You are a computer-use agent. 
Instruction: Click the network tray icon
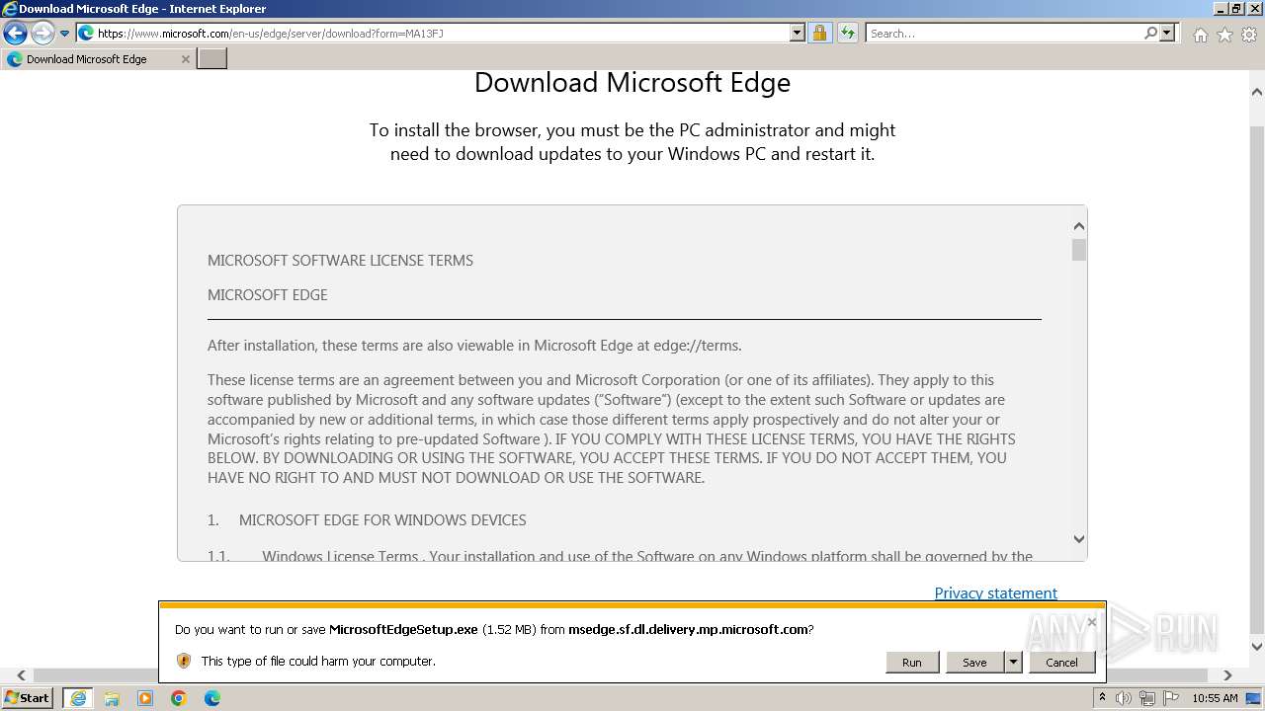tap(1148, 698)
